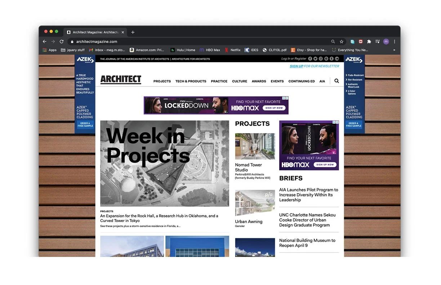This screenshot has width=441, height=285.
Task: Open 'An Expansion for the Rock Hall' headline
Action: [159, 218]
